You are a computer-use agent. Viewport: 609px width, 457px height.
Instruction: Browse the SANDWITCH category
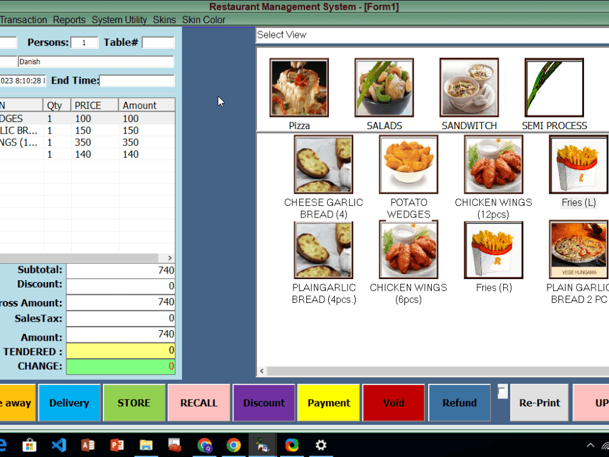(x=469, y=87)
